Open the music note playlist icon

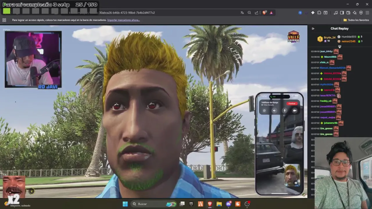point(336,13)
